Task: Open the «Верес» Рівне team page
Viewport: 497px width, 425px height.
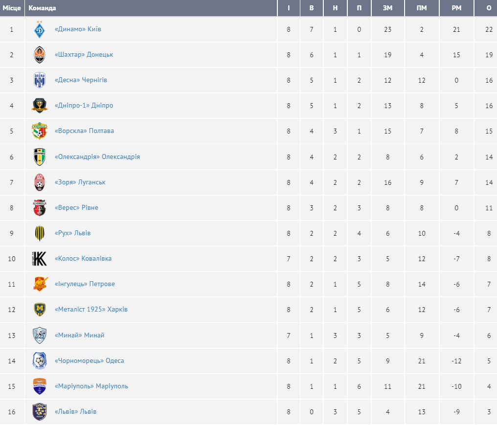Action: click(x=76, y=208)
